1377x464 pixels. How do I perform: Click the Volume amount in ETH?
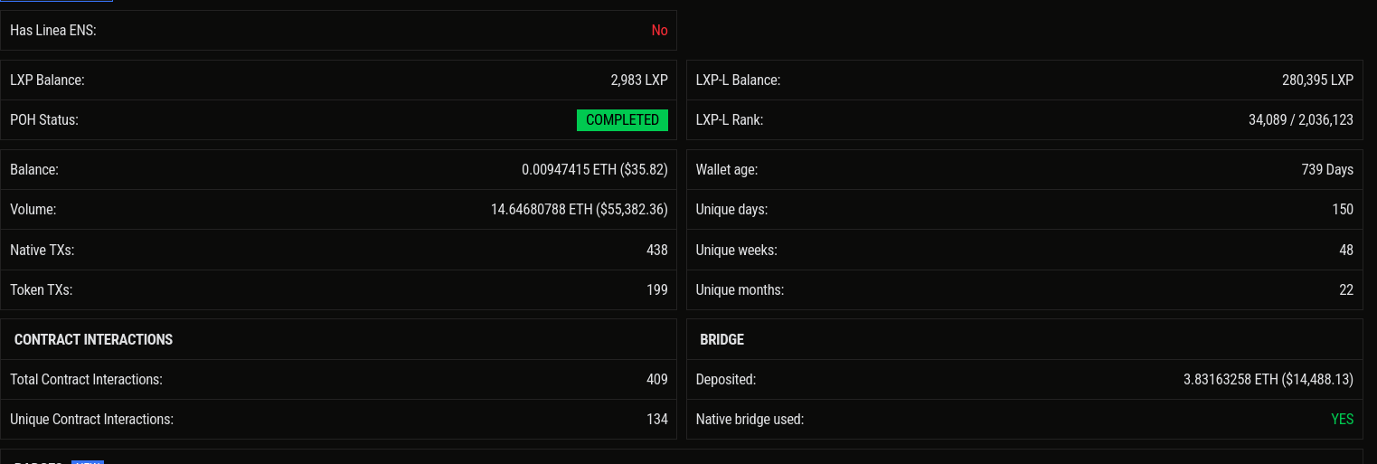579,210
